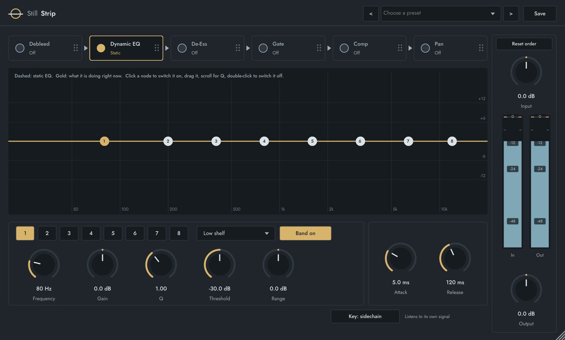Screen dimensions: 565x340
Task: Click the 80 Hz frequency value
Action: click(x=44, y=289)
